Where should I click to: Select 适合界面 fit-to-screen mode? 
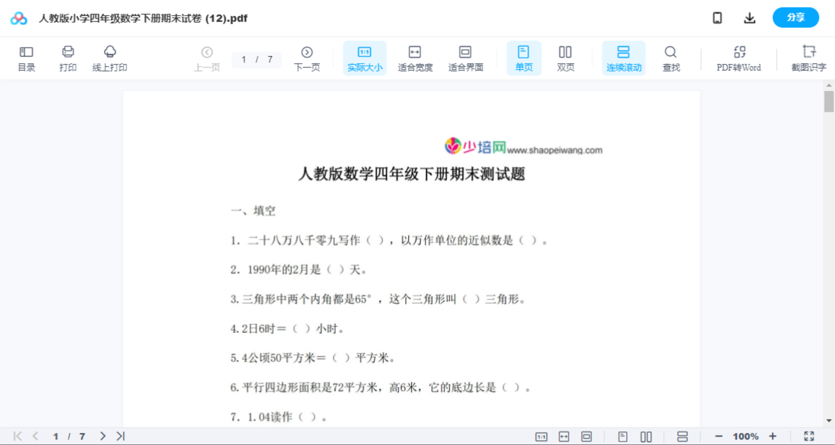[x=466, y=58]
